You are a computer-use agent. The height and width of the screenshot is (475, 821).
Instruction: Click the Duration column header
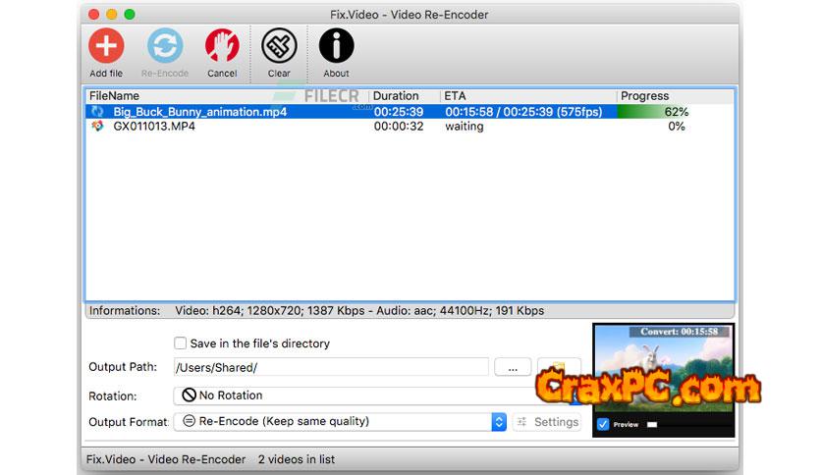(405, 96)
